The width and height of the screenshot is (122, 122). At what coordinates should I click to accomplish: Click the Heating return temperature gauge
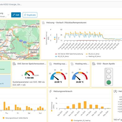click(x=80, y=76)
